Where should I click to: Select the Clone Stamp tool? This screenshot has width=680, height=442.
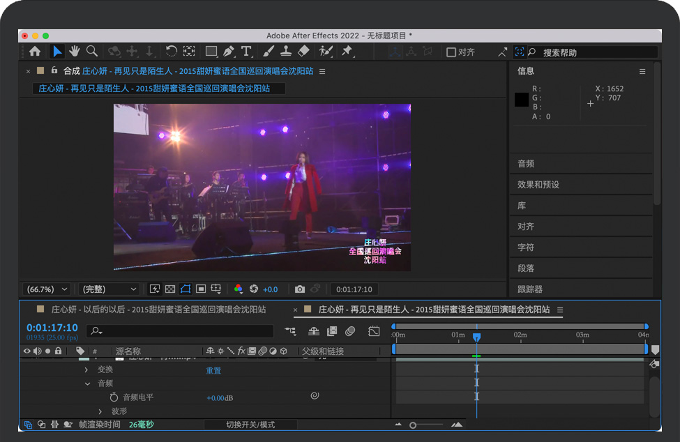pos(286,52)
